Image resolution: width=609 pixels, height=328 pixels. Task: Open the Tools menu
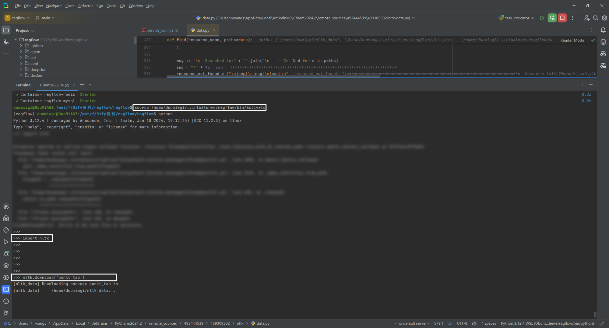pos(111,6)
